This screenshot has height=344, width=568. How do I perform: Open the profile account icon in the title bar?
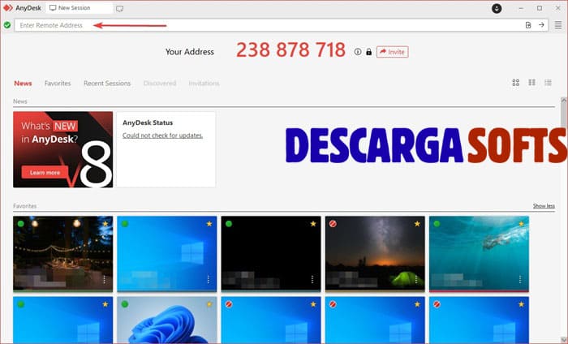tap(497, 8)
